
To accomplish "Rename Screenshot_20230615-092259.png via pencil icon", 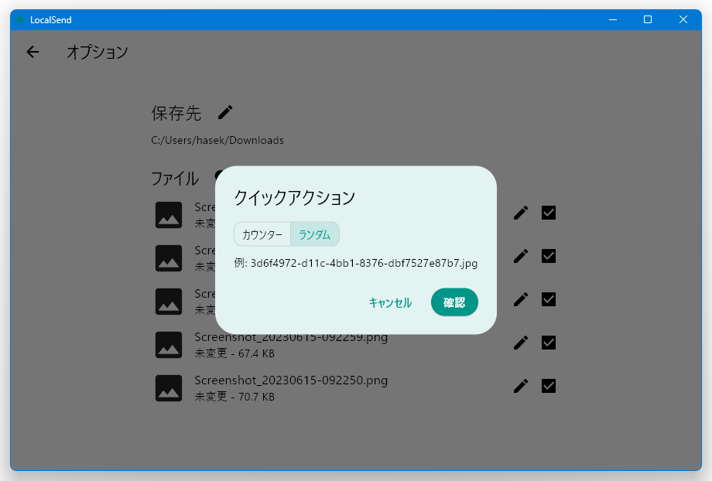I will pos(521,343).
